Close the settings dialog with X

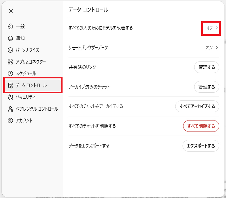pos(11,11)
